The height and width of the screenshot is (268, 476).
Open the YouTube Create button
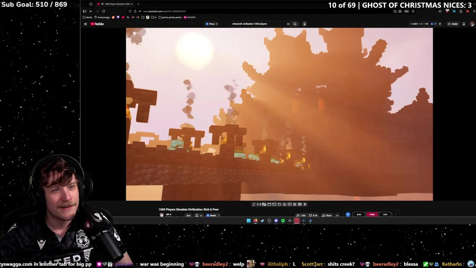point(453,24)
